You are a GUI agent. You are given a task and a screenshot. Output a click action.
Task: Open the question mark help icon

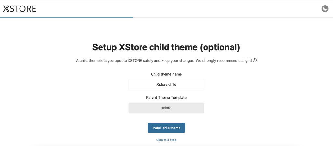[x=255, y=60]
